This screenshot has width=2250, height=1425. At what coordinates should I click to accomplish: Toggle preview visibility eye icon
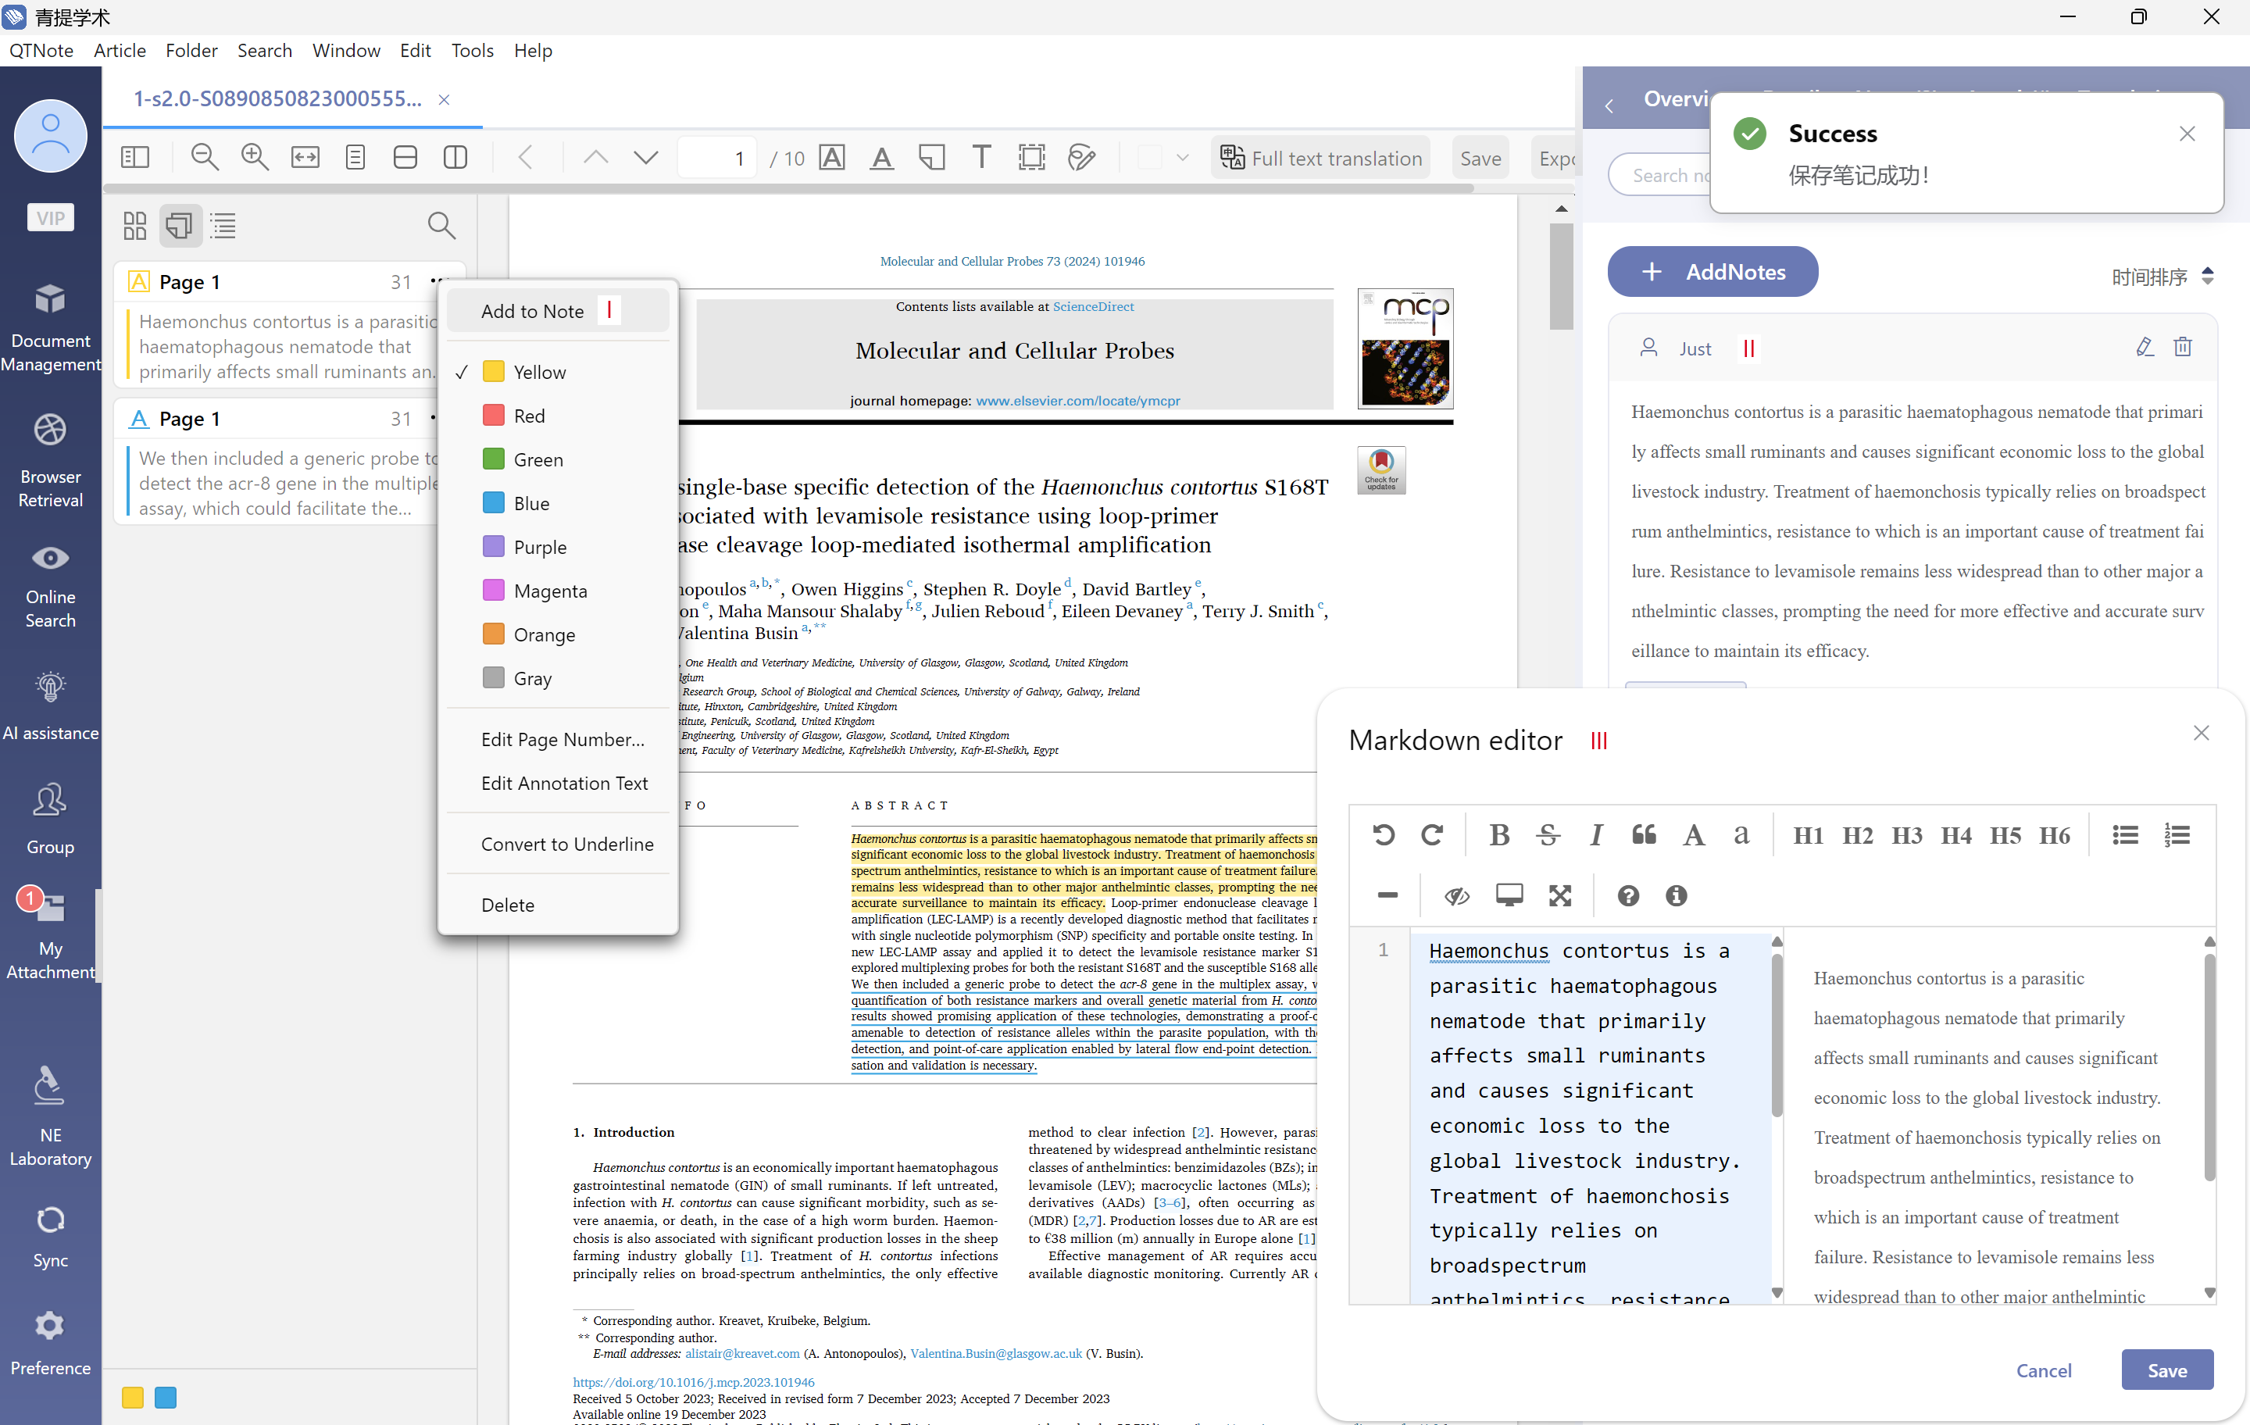coord(1455,895)
